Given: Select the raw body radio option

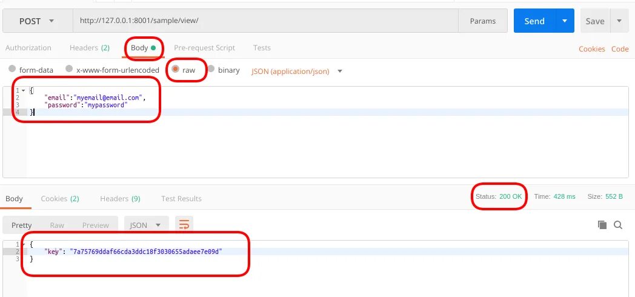Looking at the screenshot, I should tap(175, 69).
